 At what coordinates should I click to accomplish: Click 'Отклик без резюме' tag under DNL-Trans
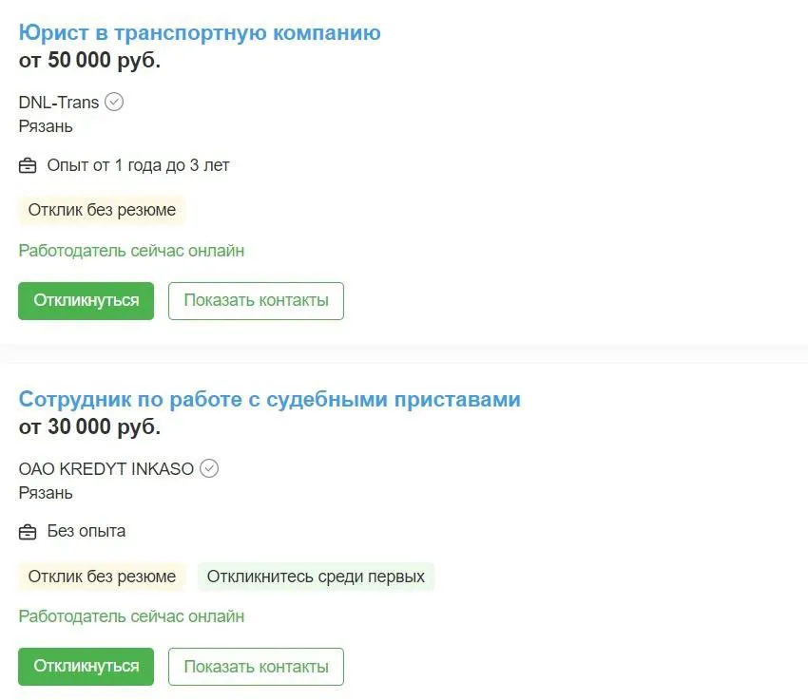pyautogui.click(x=102, y=210)
